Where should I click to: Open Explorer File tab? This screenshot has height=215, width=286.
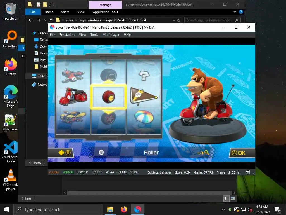pos(33,12)
